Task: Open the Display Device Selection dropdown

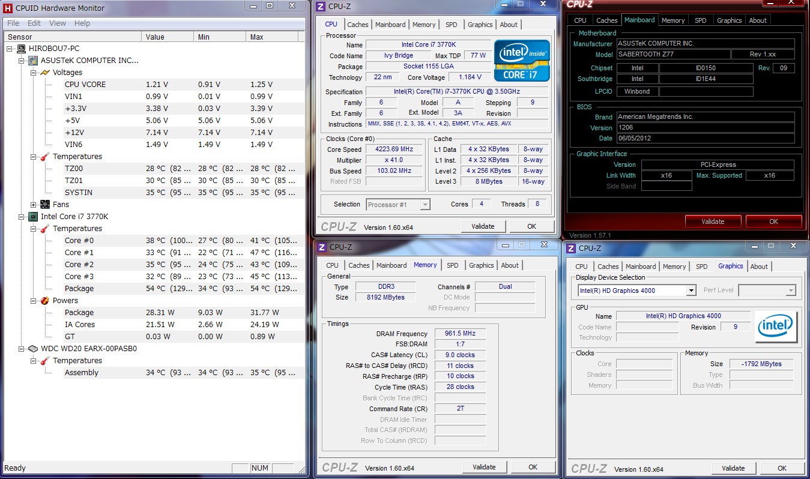Action: (x=691, y=291)
